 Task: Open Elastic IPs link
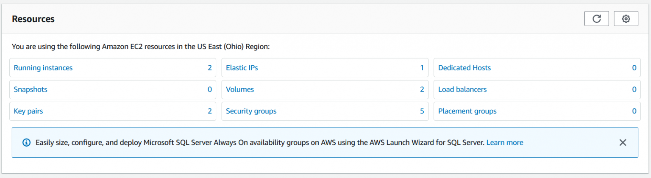point(242,68)
